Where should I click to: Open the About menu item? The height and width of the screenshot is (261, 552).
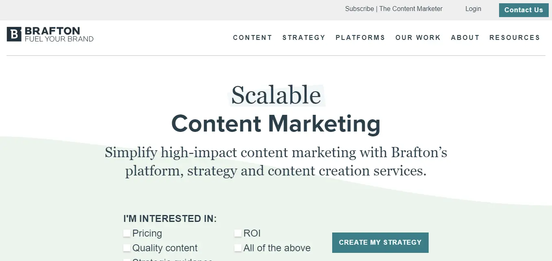pos(465,37)
